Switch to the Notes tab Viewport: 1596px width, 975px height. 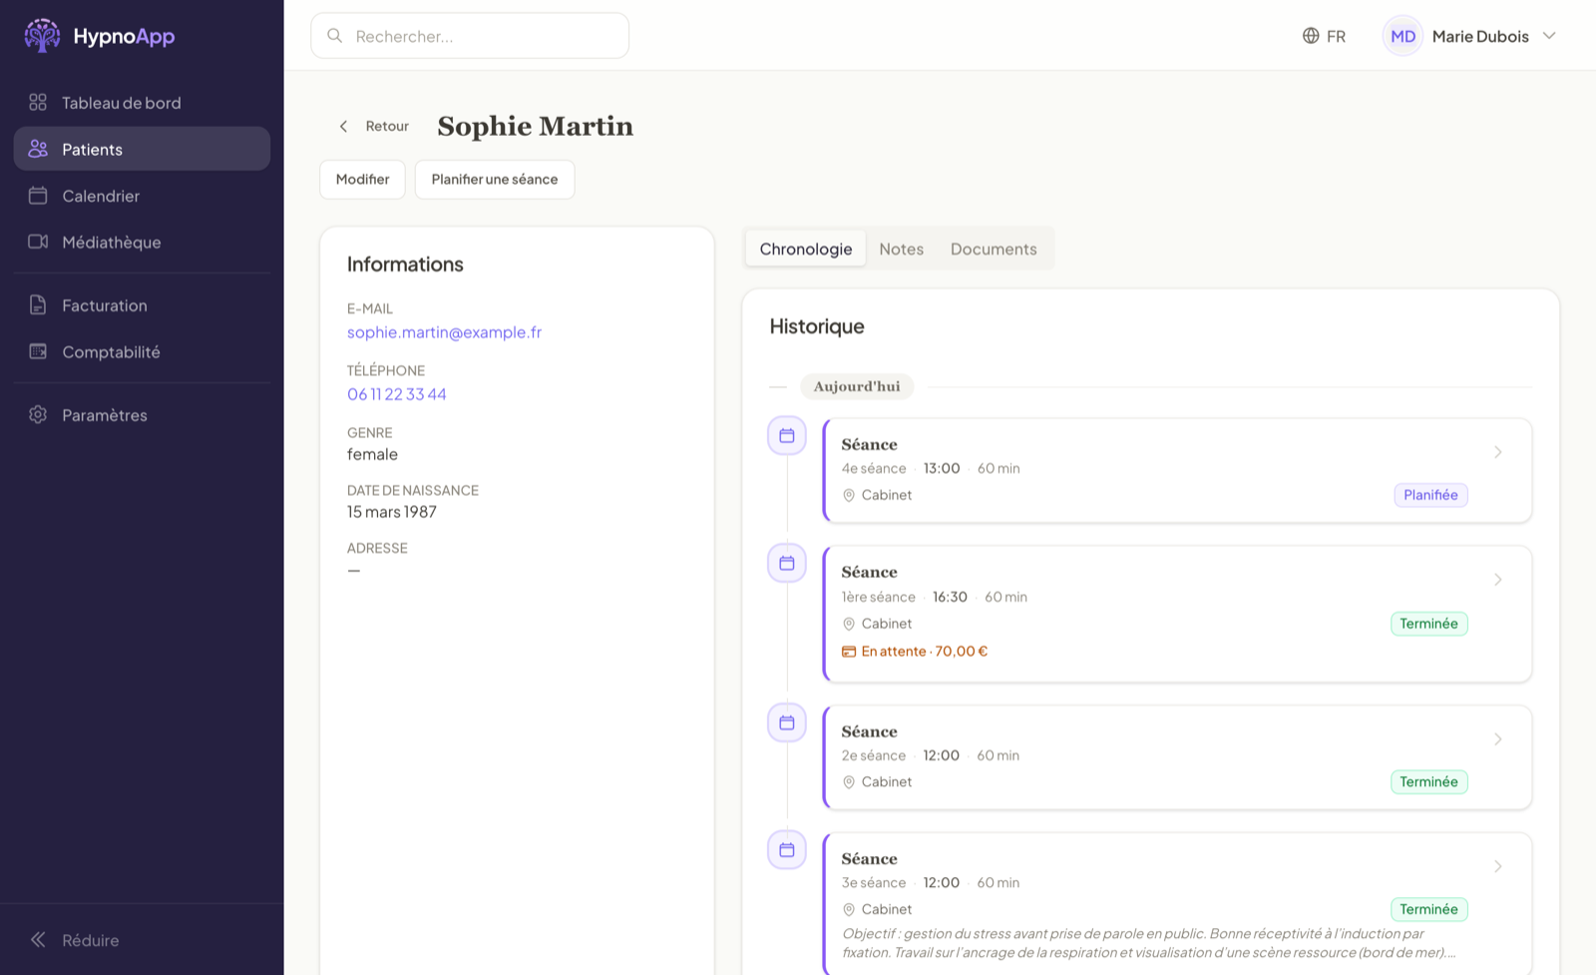point(902,248)
